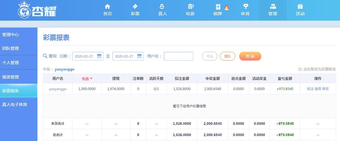Click the 操作 column header

tap(318, 78)
